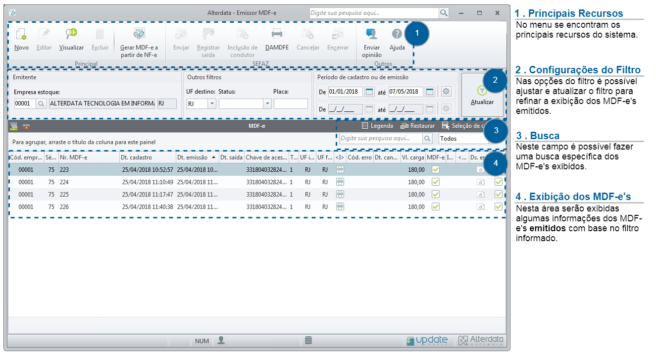Open calendar for start date 01/01/2018
The image size is (656, 361).
point(369,92)
